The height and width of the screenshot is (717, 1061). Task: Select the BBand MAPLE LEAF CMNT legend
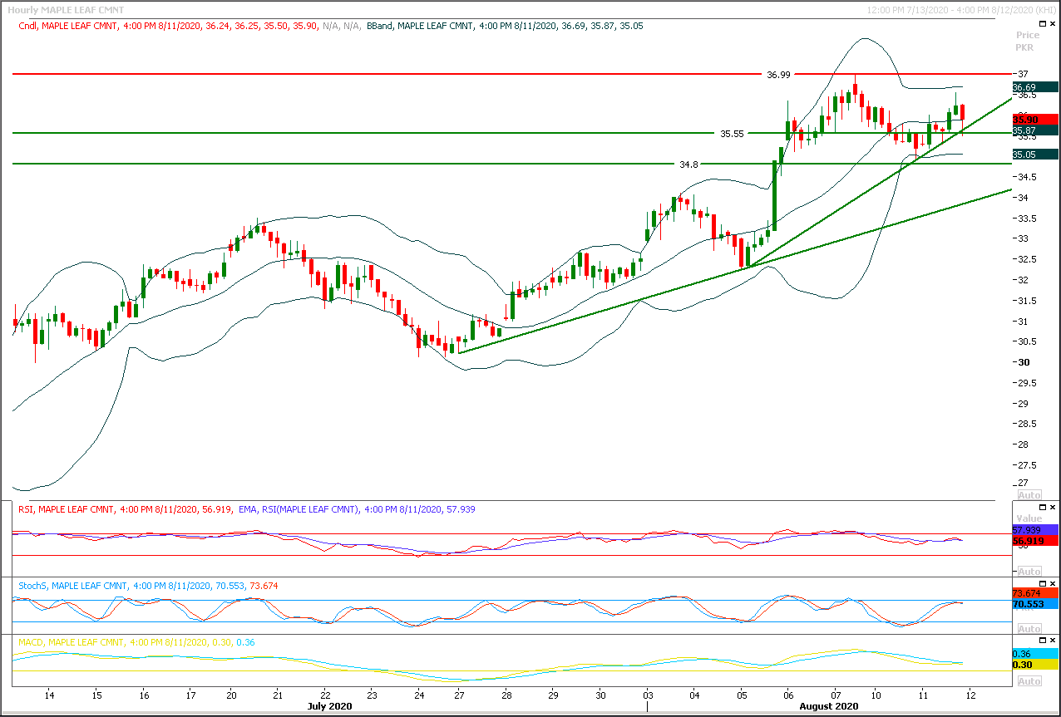pyautogui.click(x=505, y=26)
